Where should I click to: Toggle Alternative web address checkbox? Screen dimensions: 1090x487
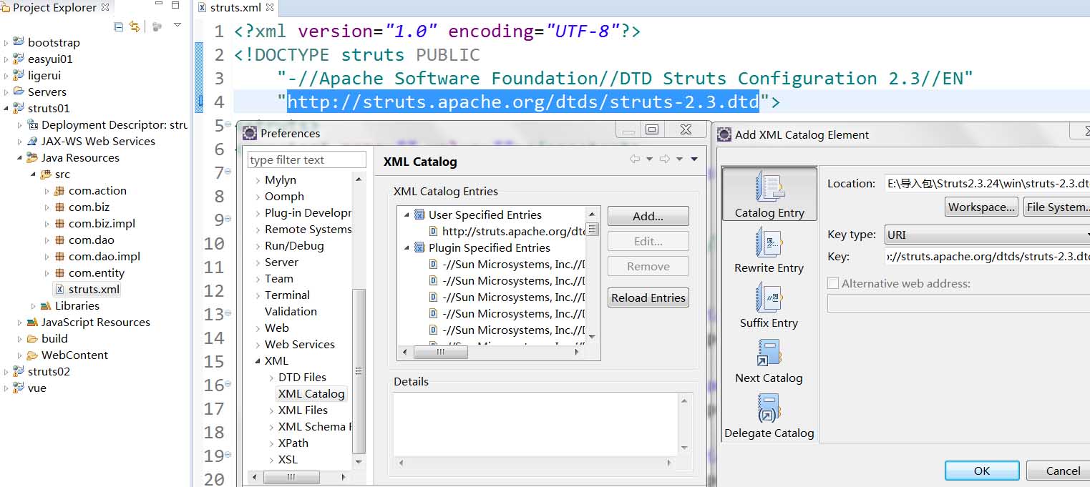pos(833,284)
